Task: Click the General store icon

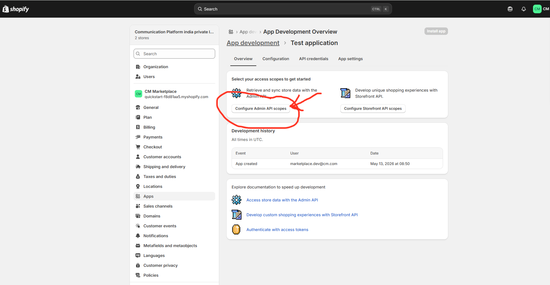Action: (138, 107)
